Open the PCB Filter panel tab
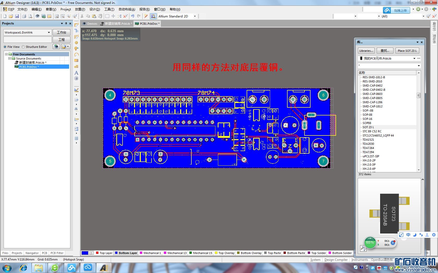Viewport: 438px width, 273px height. (x=57, y=253)
